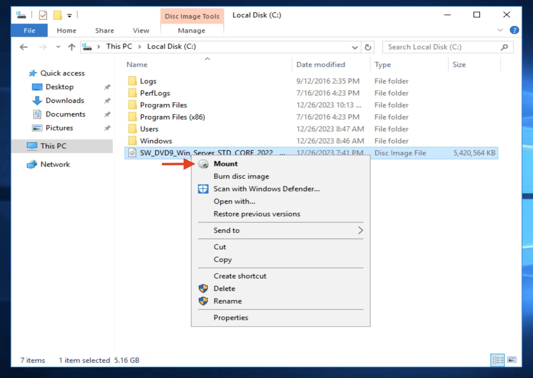Viewport: 533px width, 378px height.
Task: Select Network in the navigation sidebar
Action: [55, 164]
